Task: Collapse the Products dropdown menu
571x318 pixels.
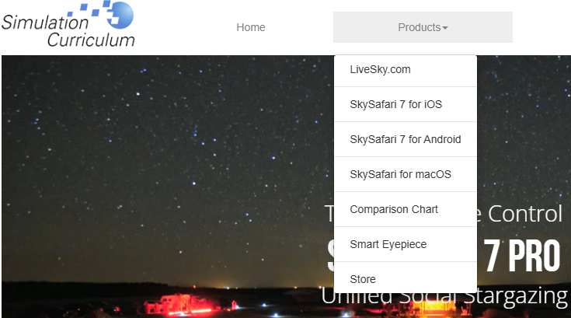Action: coord(423,27)
